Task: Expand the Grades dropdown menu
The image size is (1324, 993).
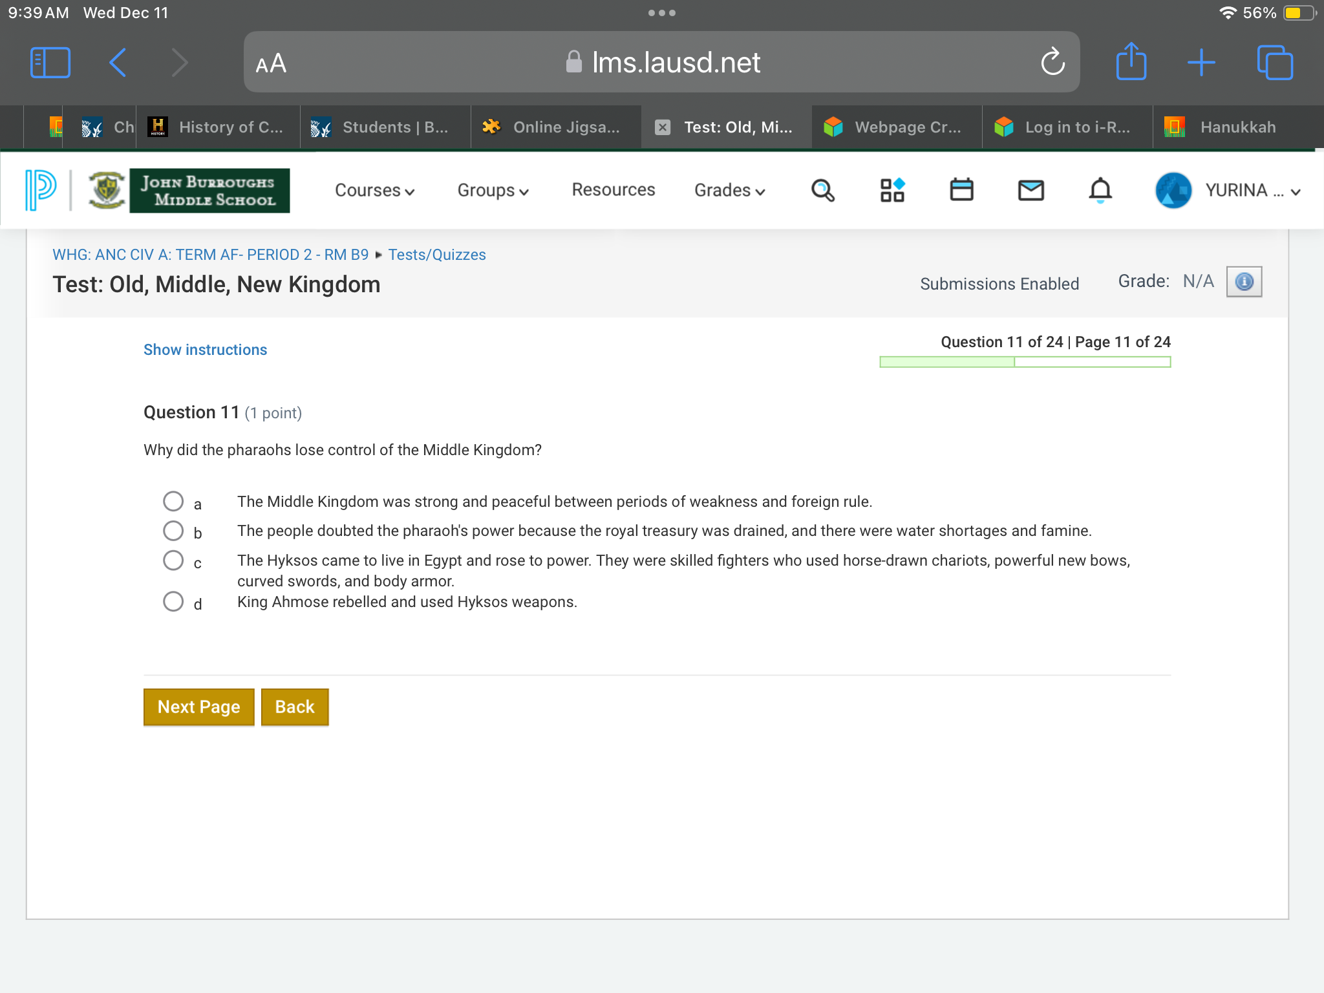Action: [x=730, y=190]
